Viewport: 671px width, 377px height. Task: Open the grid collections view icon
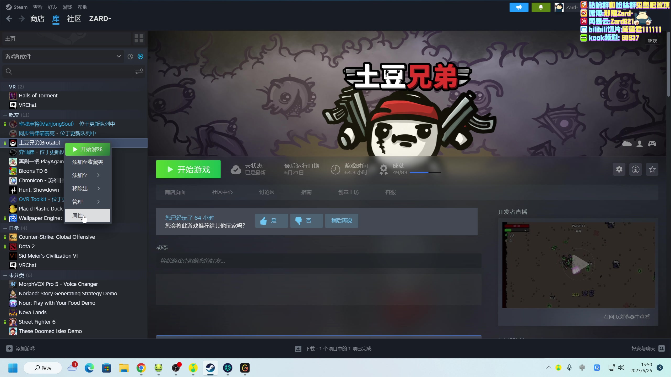tap(139, 38)
